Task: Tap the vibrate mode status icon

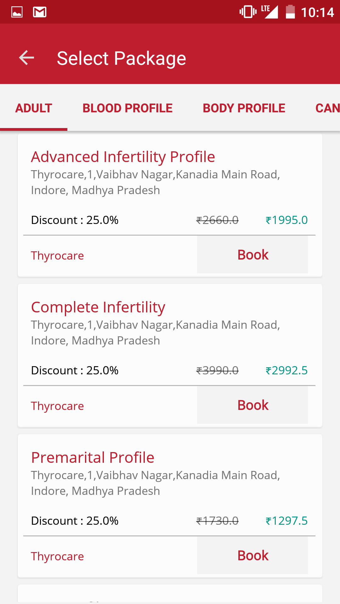Action: click(x=248, y=12)
